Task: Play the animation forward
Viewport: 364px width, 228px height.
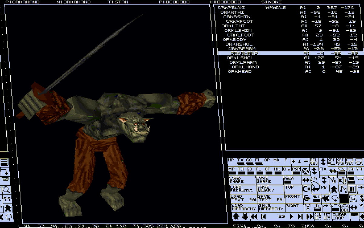Action: [x=292, y=216]
